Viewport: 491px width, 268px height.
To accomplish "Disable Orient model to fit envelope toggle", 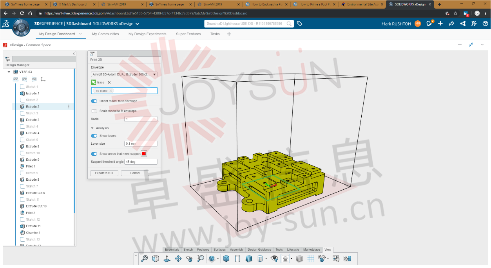I will pos(94,101).
